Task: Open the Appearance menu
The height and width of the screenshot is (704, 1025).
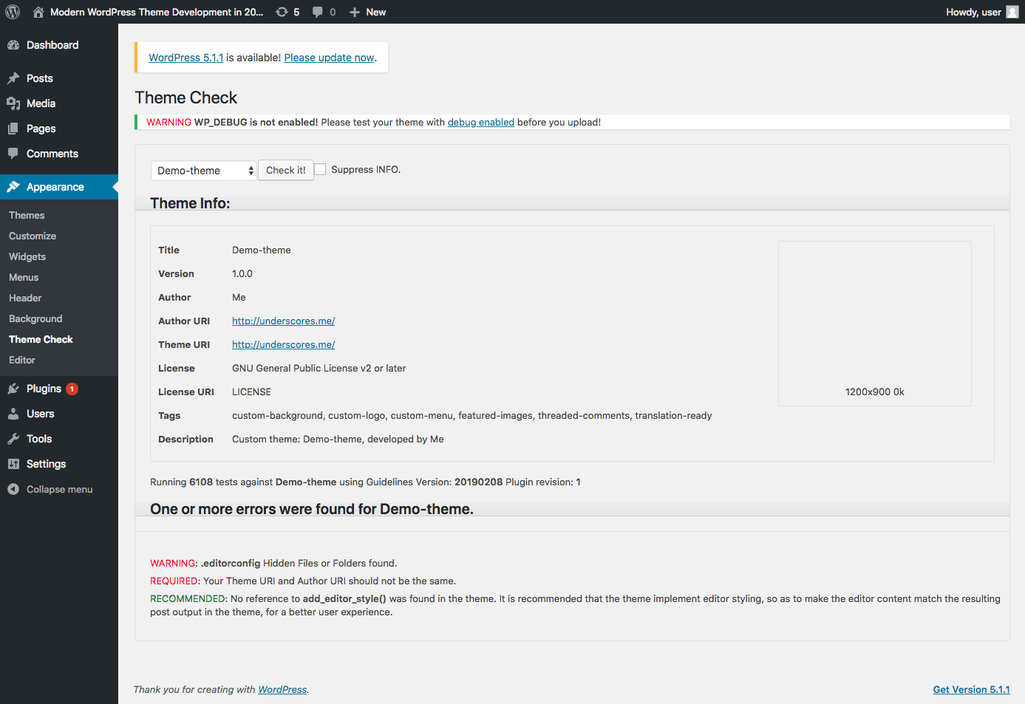Action: click(59, 187)
